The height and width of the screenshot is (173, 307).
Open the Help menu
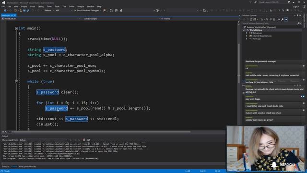99,6
